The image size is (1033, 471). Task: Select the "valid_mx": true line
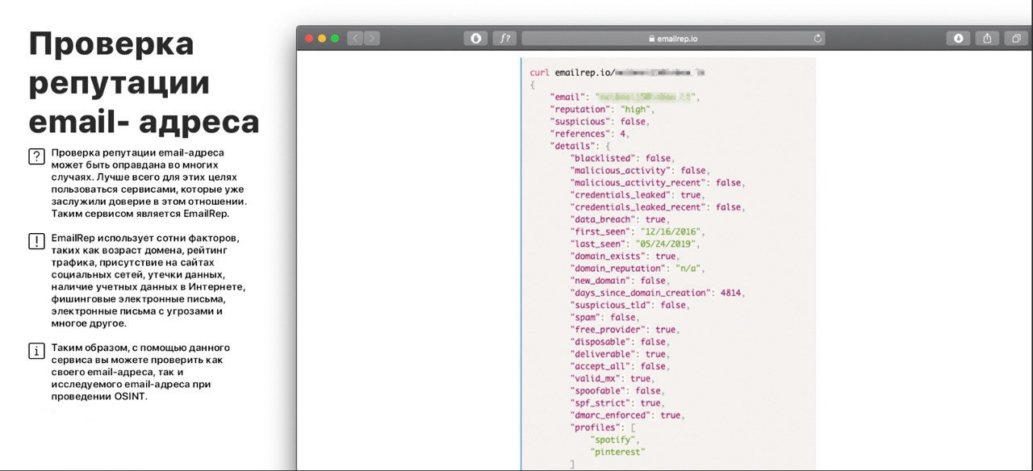[x=613, y=377]
